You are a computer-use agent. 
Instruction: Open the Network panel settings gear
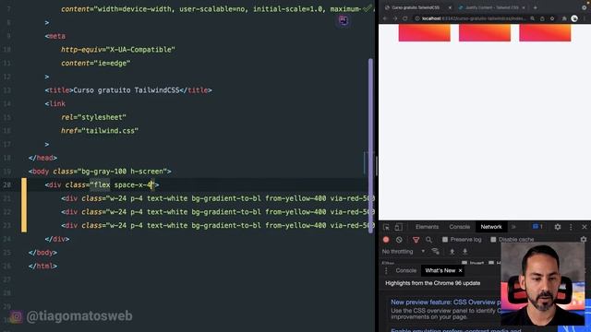click(584, 240)
